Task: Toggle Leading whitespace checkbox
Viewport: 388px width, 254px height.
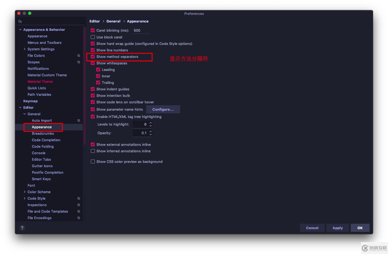Action: [x=98, y=70]
